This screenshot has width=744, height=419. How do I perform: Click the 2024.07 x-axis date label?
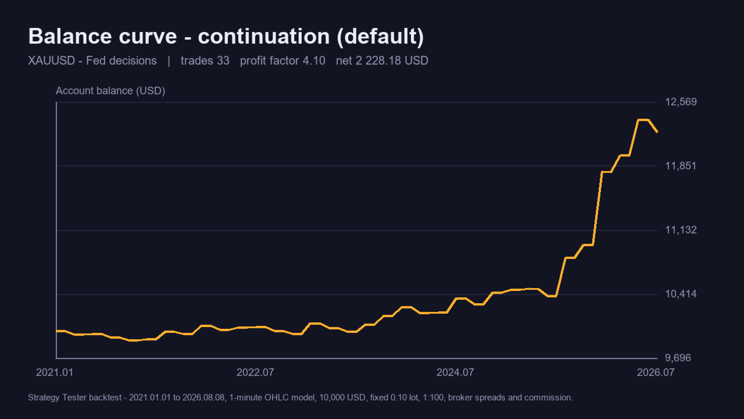coord(456,372)
